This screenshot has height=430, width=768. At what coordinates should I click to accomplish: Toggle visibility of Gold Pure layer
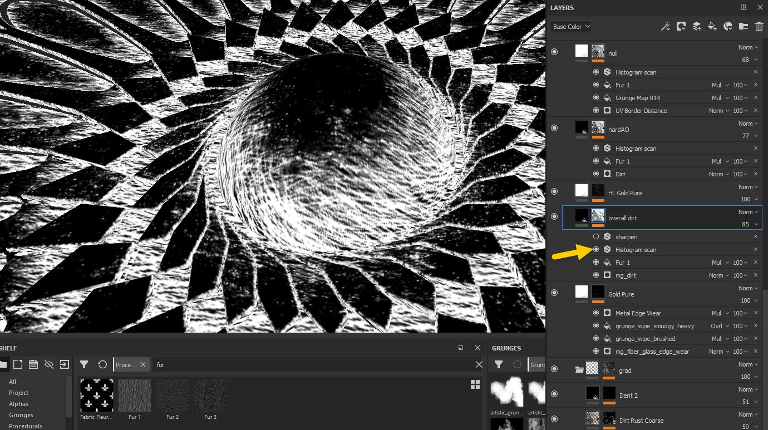(554, 293)
